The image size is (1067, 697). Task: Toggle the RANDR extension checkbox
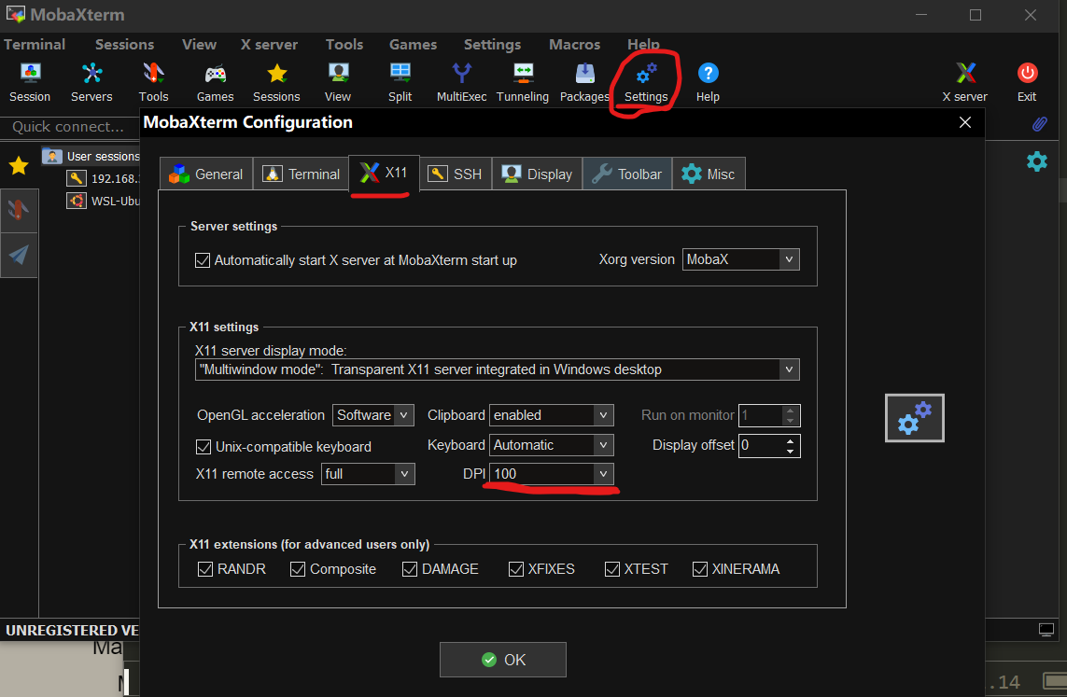204,569
